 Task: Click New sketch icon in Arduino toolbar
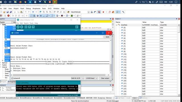(26, 27)
